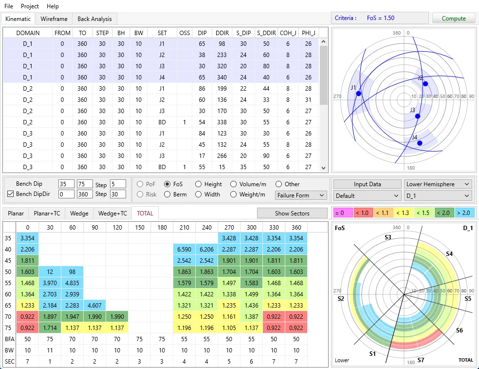Toggle the Bench DipDir checkbox
This screenshot has height=369, width=479.
pos(10,194)
